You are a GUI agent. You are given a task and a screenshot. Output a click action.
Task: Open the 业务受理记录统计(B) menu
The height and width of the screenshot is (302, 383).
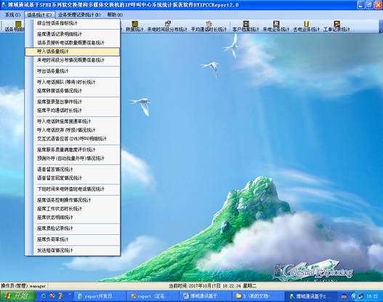[x=79, y=15]
